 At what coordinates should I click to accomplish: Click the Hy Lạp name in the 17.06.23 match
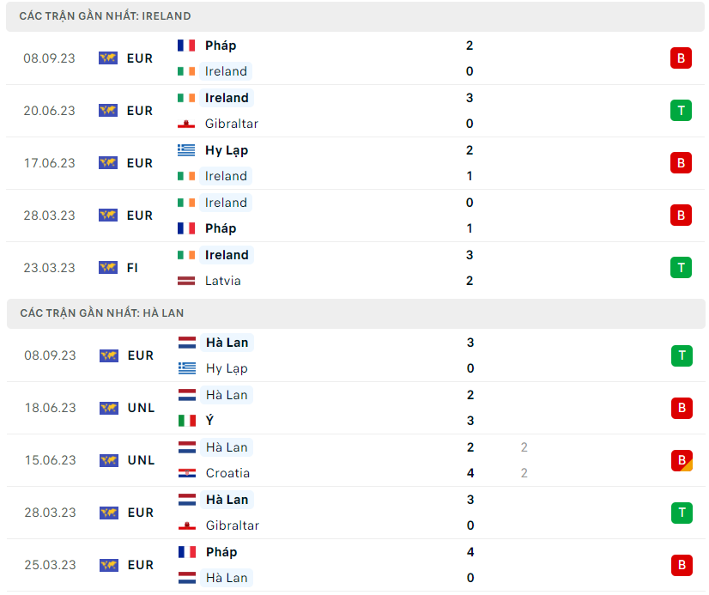click(227, 150)
